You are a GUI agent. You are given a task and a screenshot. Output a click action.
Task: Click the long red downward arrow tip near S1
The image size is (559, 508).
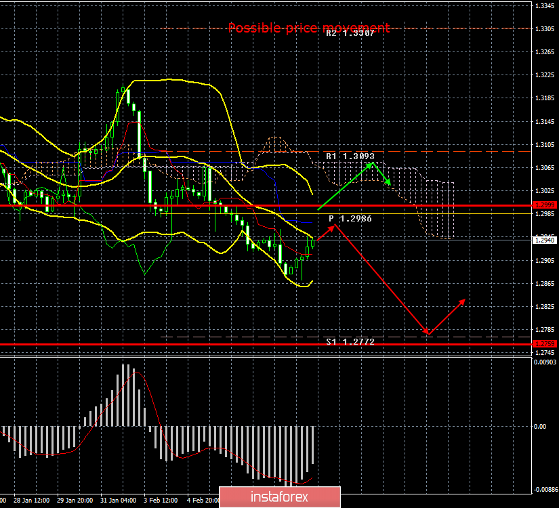[x=428, y=333]
